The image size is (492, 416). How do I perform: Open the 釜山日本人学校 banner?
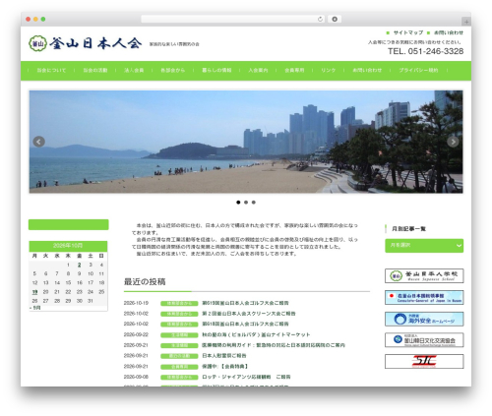tap(424, 275)
